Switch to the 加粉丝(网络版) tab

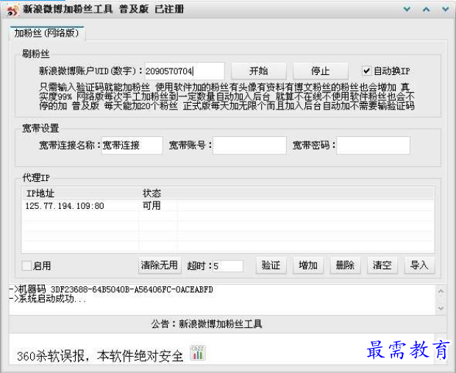tap(47, 33)
